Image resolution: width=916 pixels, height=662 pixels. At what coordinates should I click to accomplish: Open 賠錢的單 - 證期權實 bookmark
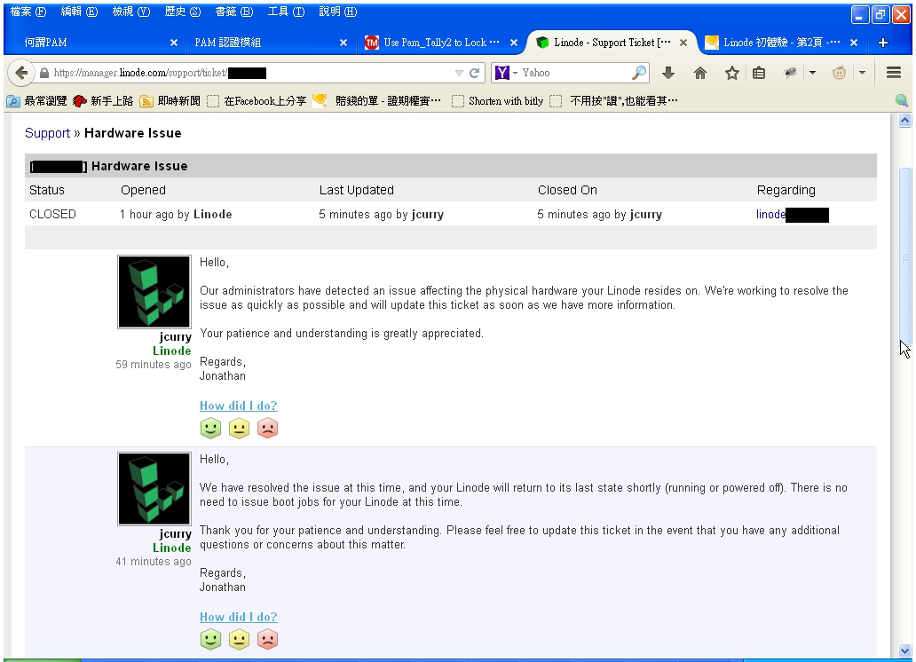pos(377,101)
